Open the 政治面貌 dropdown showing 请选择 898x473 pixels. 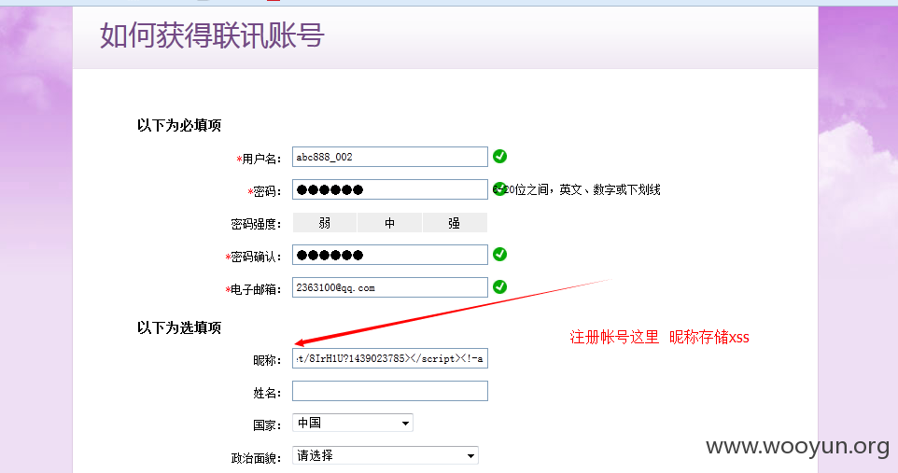click(385, 456)
